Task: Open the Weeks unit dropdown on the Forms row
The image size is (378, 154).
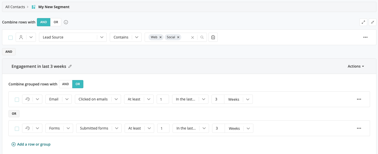Action: click(248, 128)
